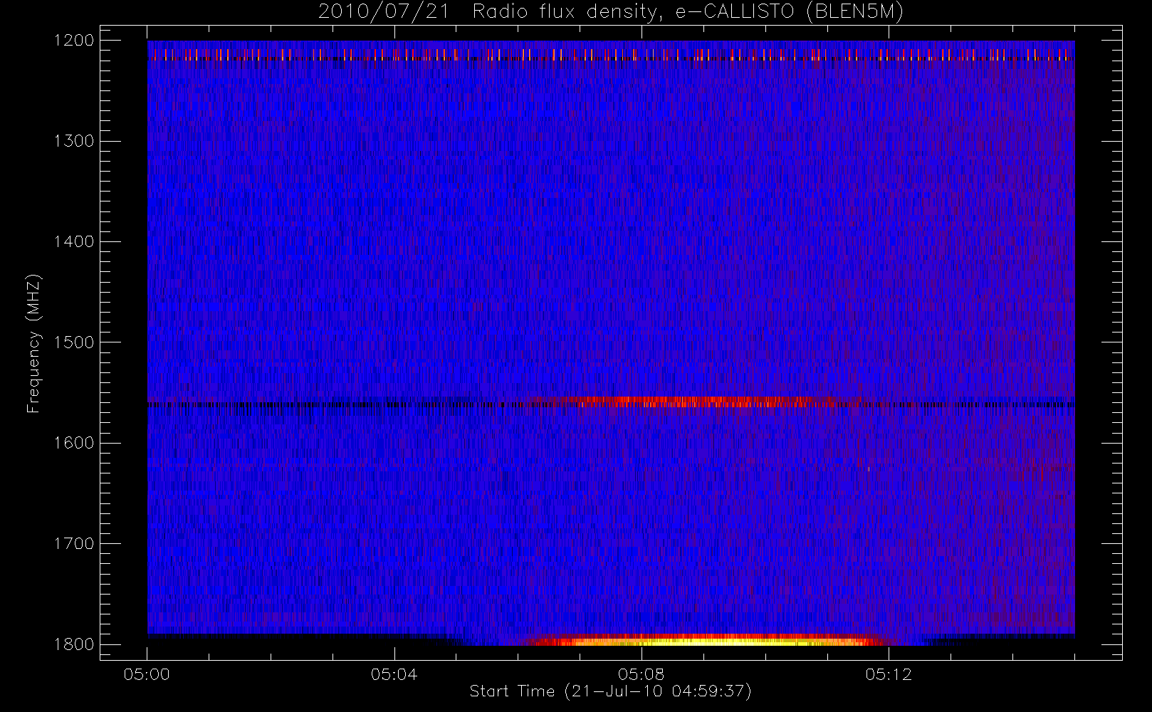Click the small white spike near 1625 MHz
The width and height of the screenshot is (1152, 712).
point(869,468)
